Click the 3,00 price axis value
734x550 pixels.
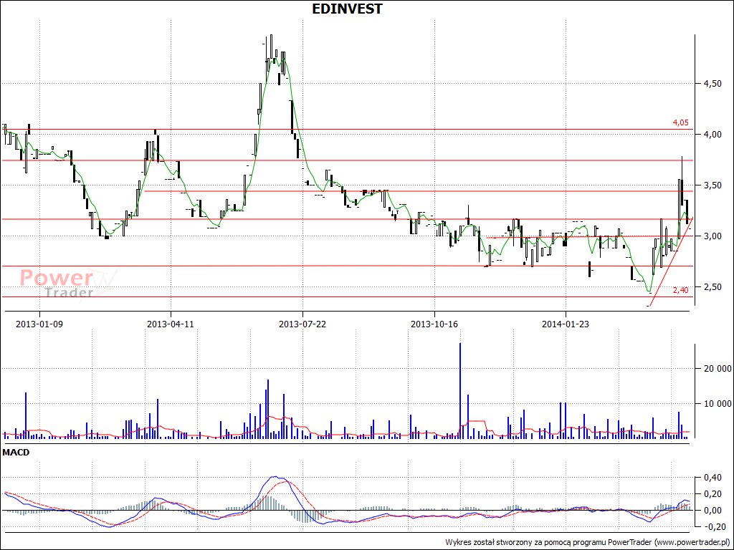pos(712,236)
